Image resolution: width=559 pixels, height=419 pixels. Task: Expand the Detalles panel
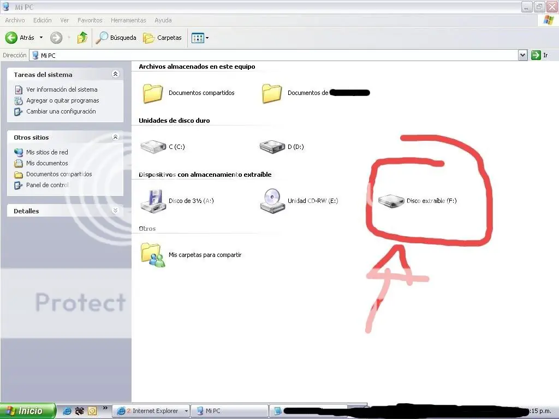click(x=115, y=211)
